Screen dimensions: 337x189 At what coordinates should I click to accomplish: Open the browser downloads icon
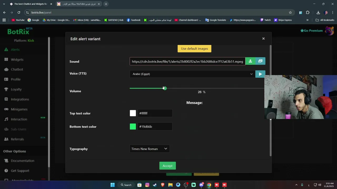pos(318,12)
